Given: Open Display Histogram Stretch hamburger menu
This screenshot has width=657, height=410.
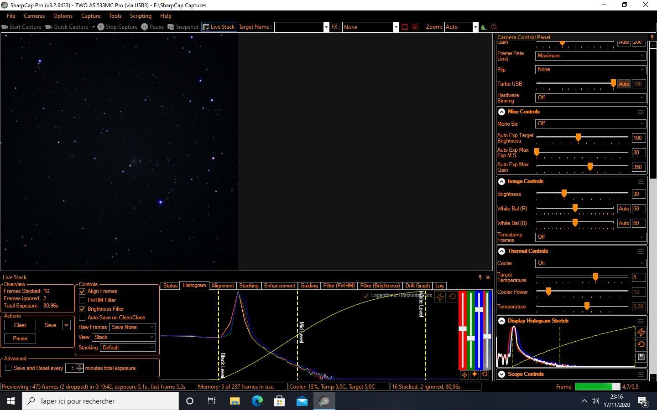Looking at the screenshot, I should 641,321.
